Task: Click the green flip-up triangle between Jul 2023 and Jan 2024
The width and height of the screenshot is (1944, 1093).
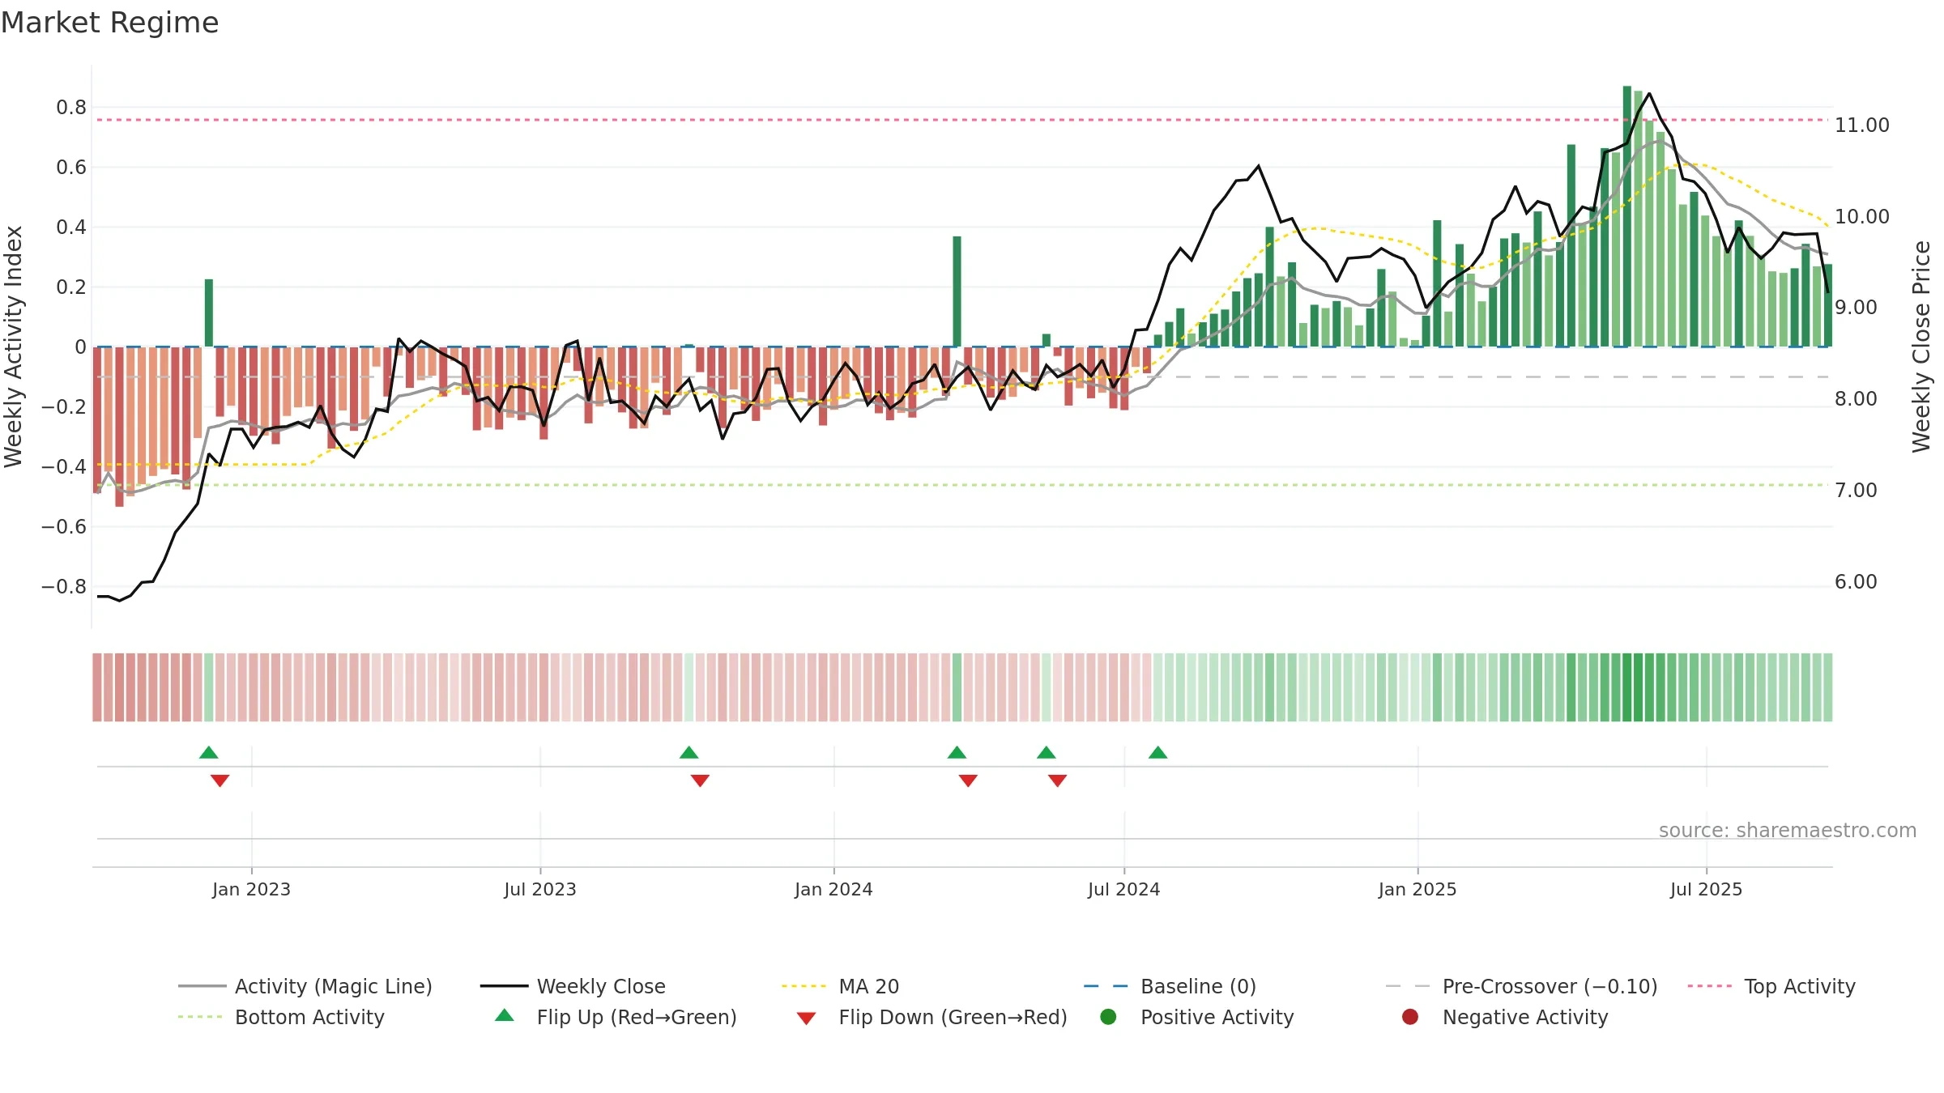Action: tap(689, 752)
